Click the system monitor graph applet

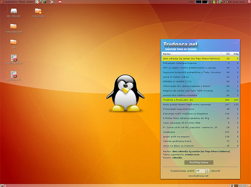pyautogui.click(x=202, y=2)
